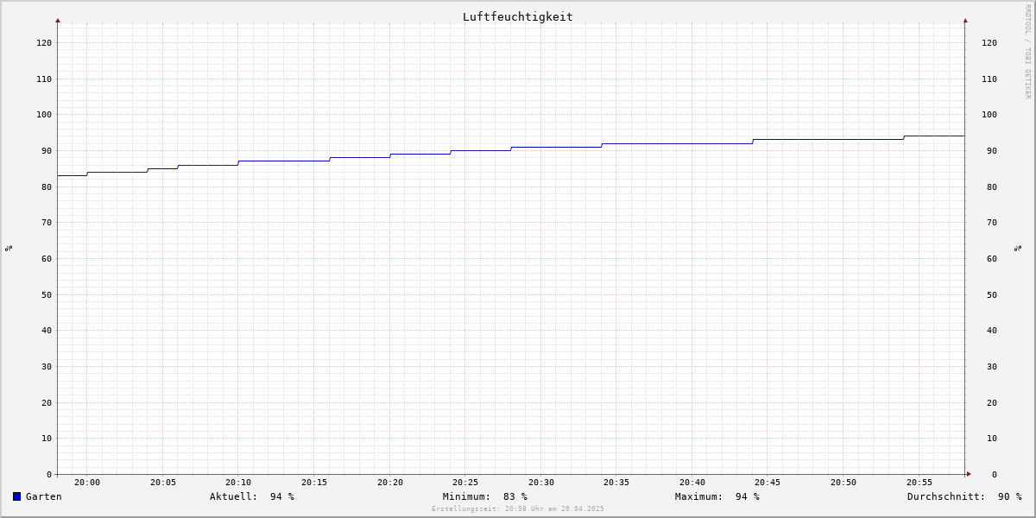Click the RRDTOOL / TOBI OETIKER watermark

(x=1027, y=51)
